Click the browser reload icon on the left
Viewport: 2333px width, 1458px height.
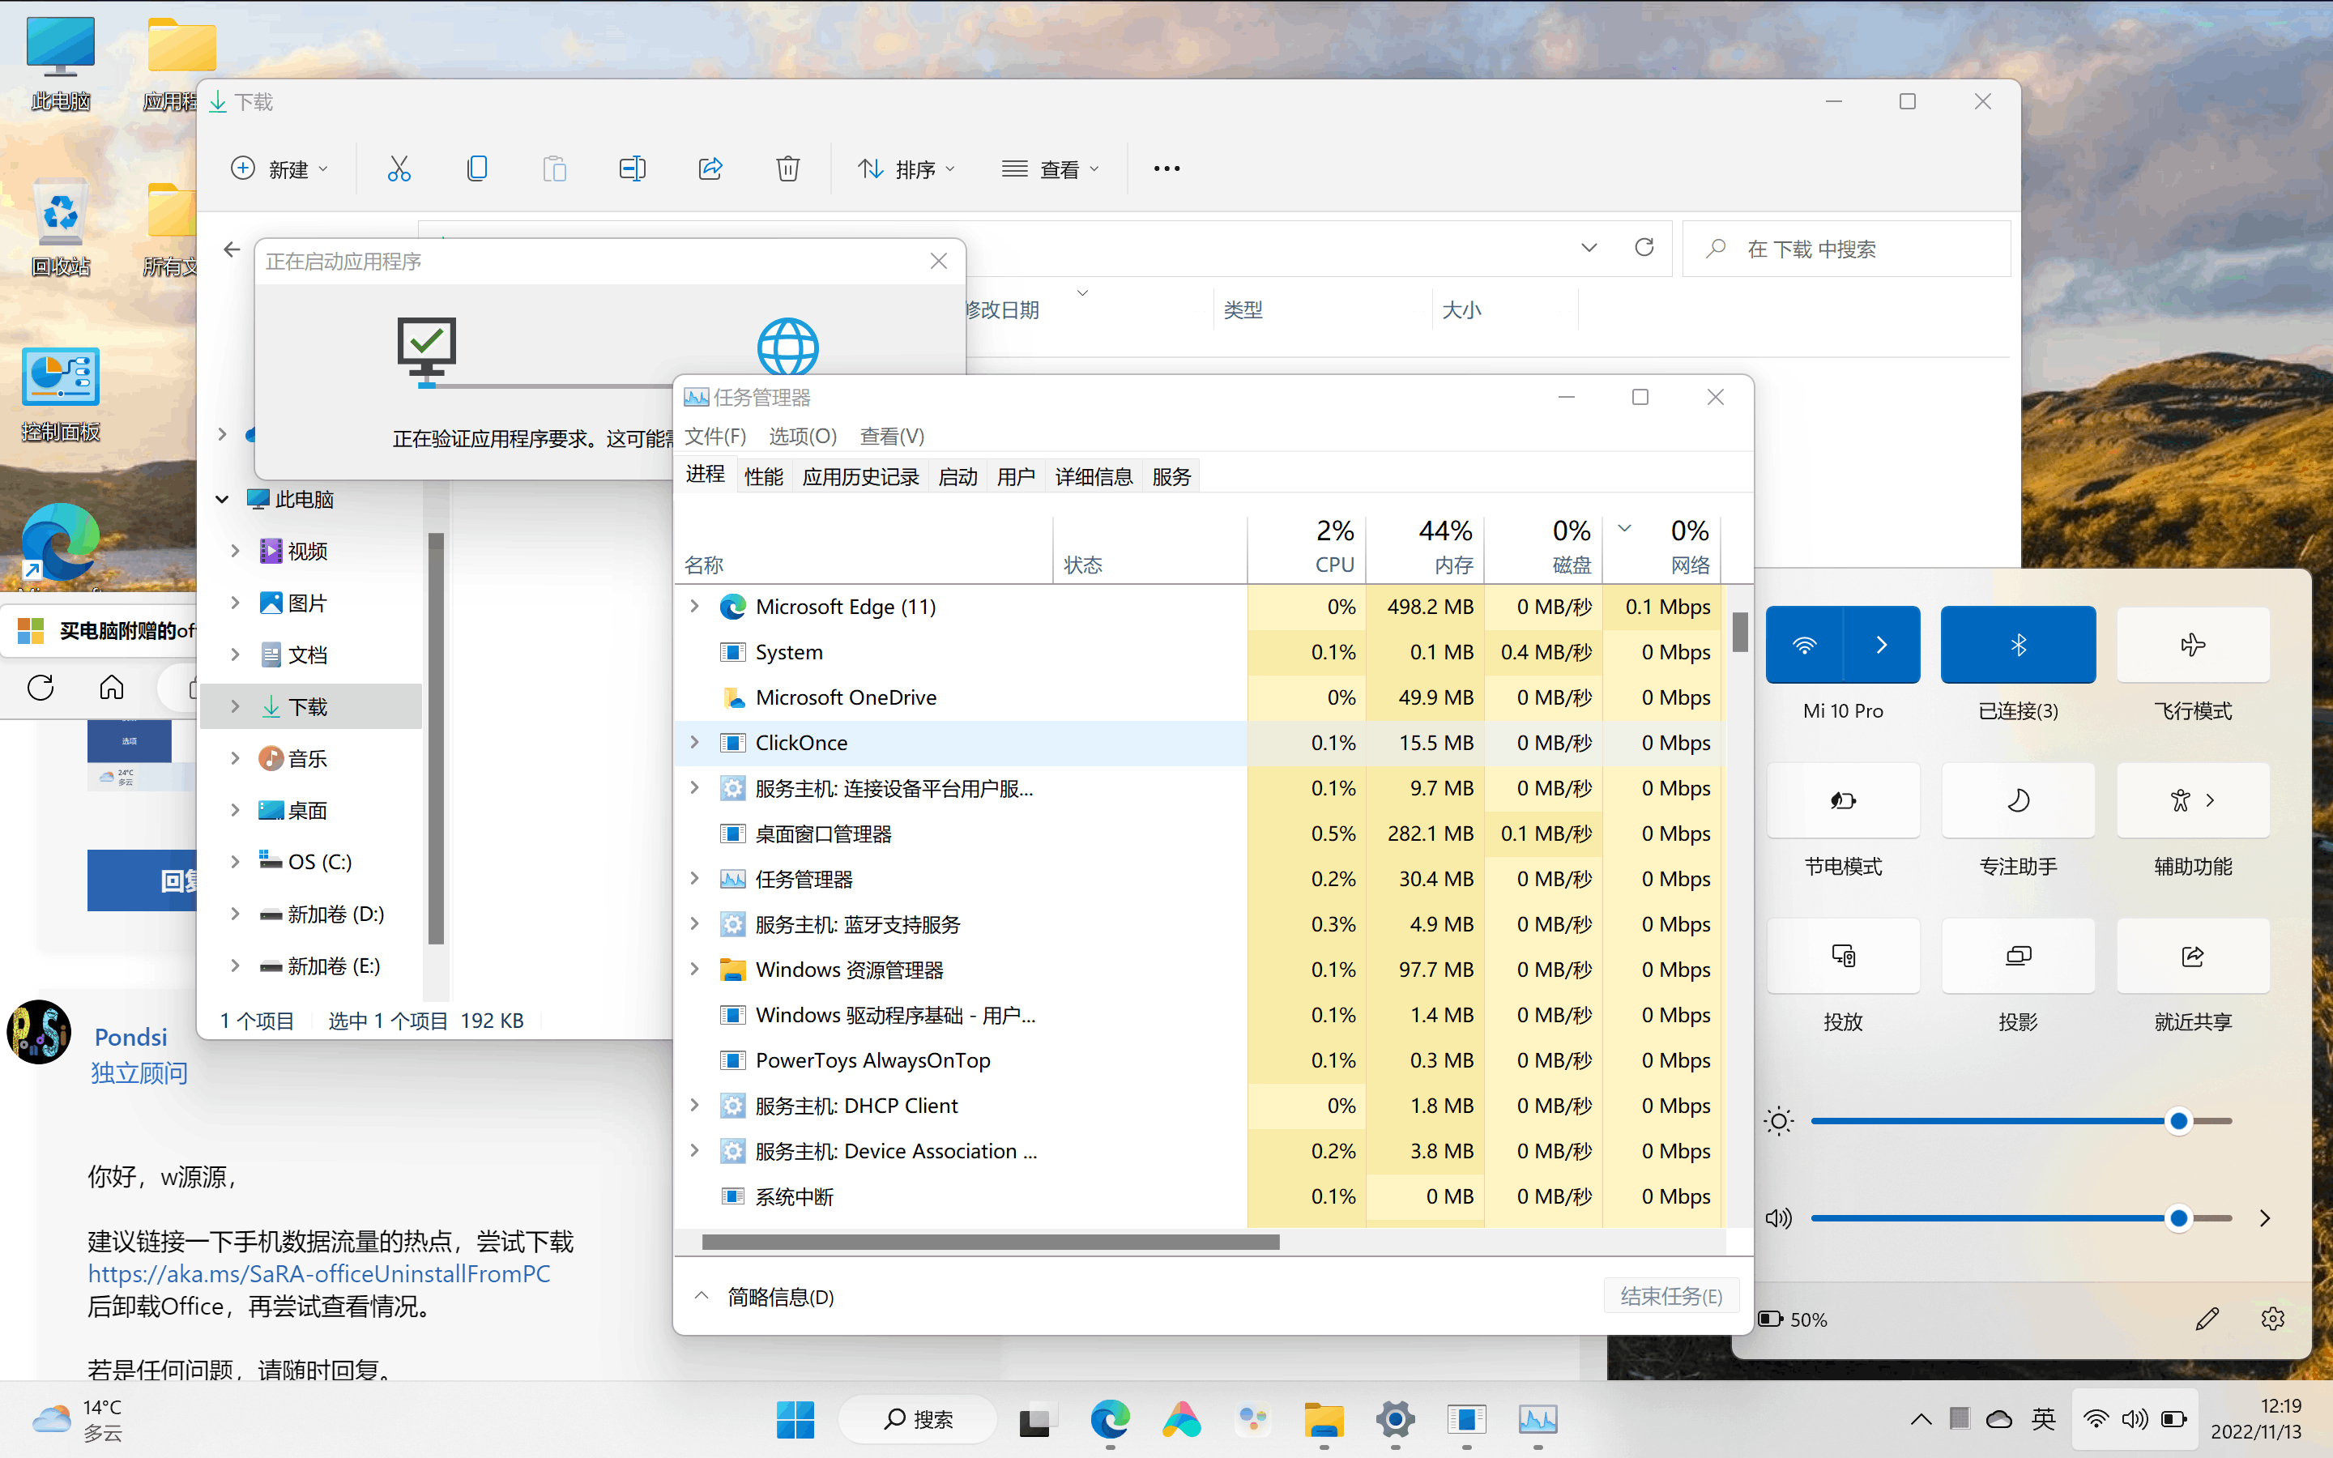click(x=41, y=688)
